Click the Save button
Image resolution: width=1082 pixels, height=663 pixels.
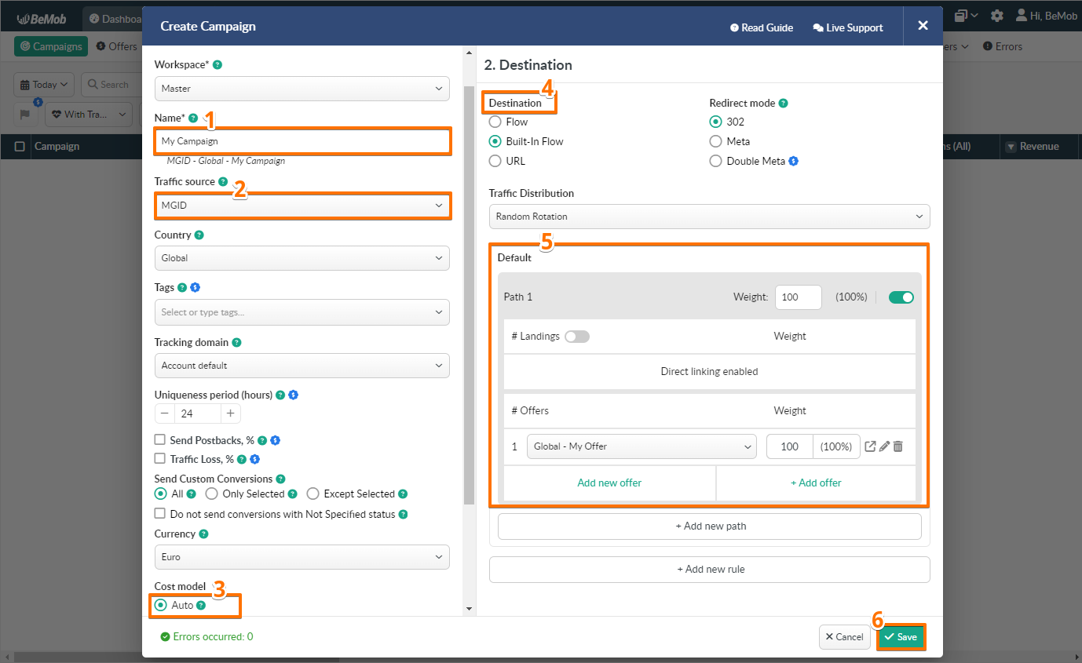(901, 637)
